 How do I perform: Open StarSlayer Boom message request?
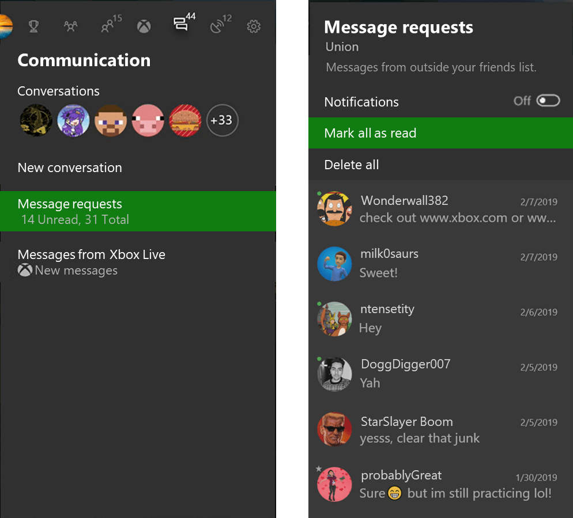tap(441, 429)
